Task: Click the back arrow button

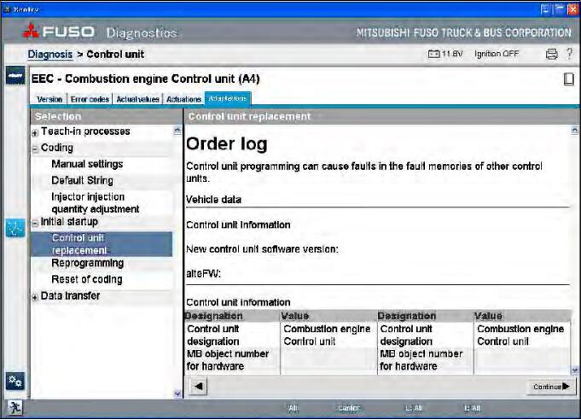Action: (x=199, y=386)
